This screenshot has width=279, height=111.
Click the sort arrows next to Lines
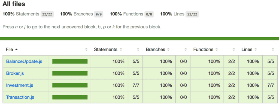tap(256, 50)
